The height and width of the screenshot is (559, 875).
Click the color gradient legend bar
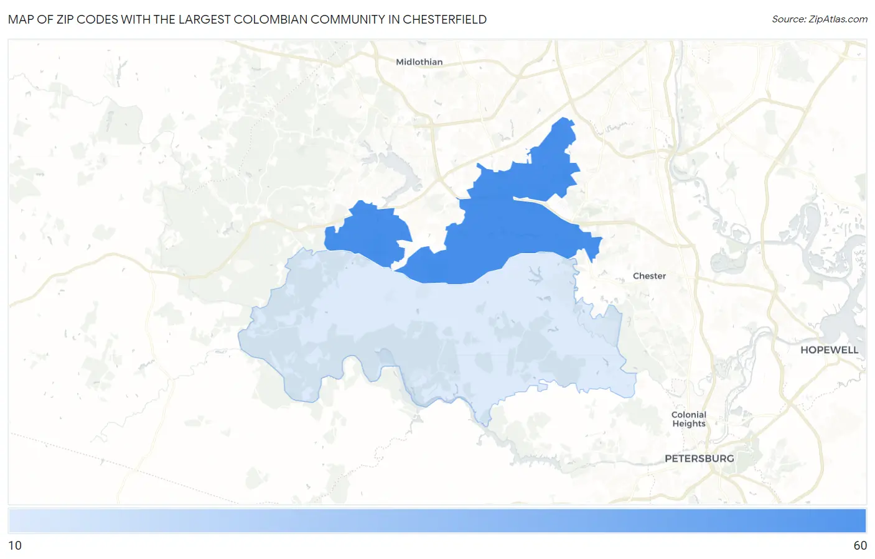tap(437, 520)
